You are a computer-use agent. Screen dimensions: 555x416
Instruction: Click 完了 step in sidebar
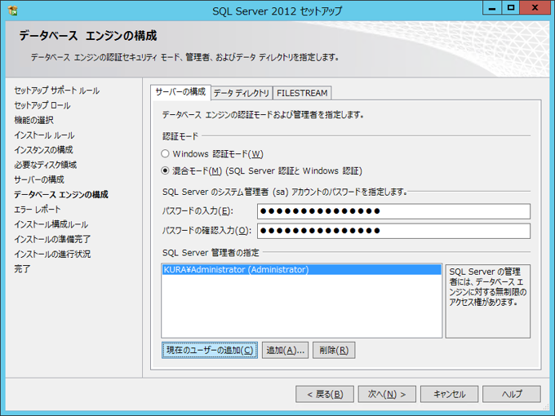click(22, 269)
